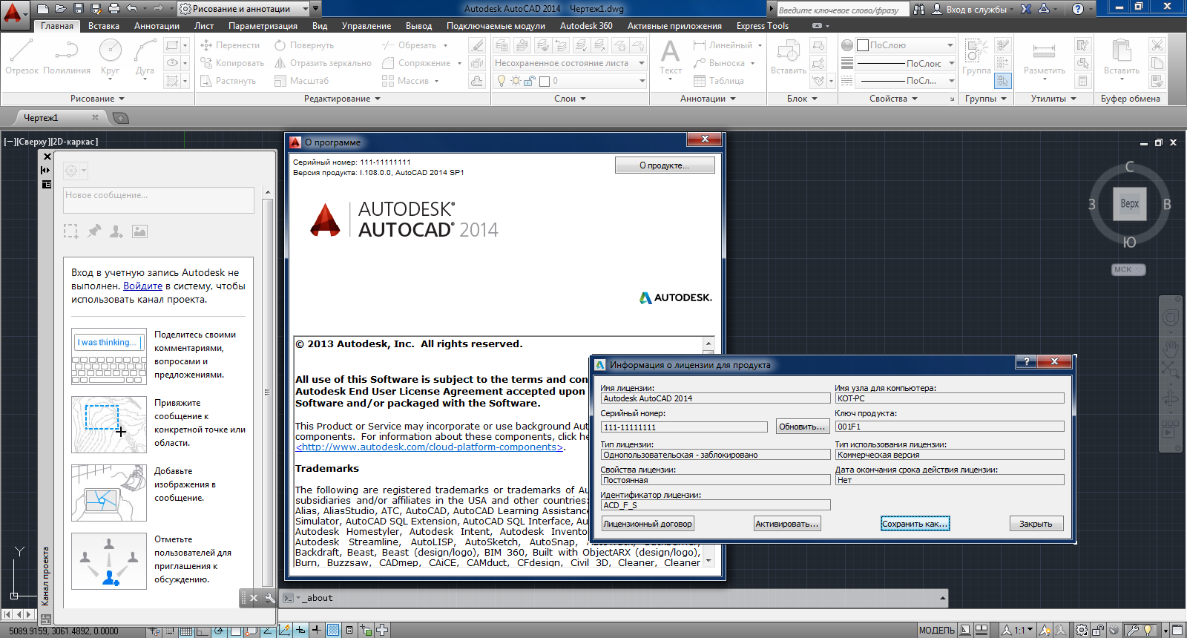Image resolution: width=1187 pixels, height=638 pixels.
Task: Switch to the Аннотации ribbon tab
Action: tap(157, 26)
